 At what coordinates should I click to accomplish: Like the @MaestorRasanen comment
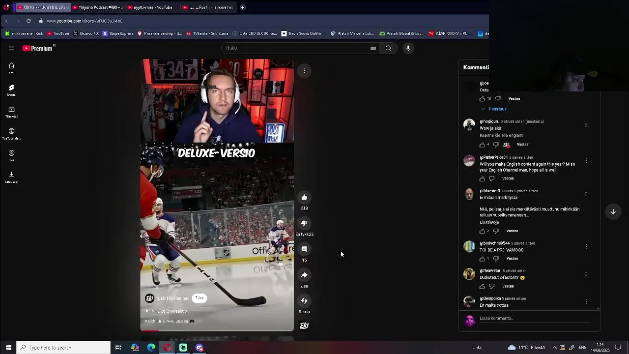(482, 231)
